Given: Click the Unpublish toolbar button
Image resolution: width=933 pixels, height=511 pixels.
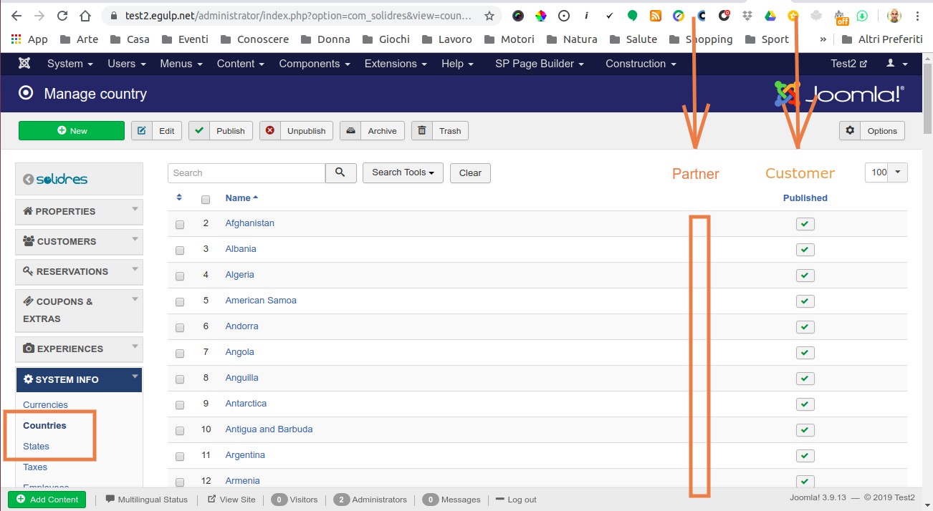Looking at the screenshot, I should tap(296, 131).
